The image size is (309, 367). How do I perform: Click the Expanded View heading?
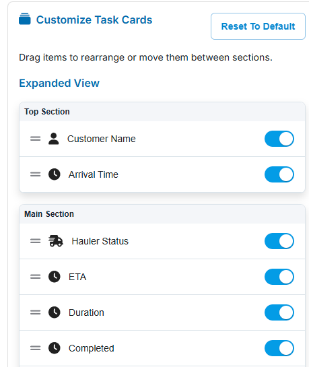tap(59, 83)
